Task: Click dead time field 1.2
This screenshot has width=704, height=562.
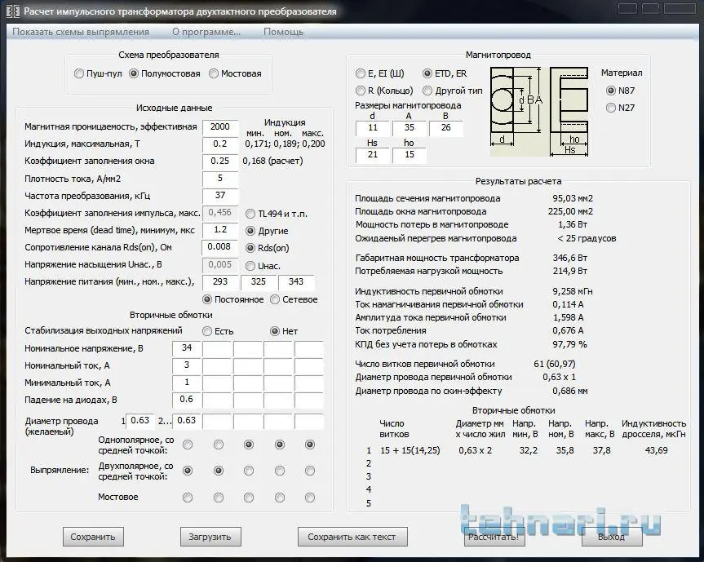Action: [x=220, y=230]
